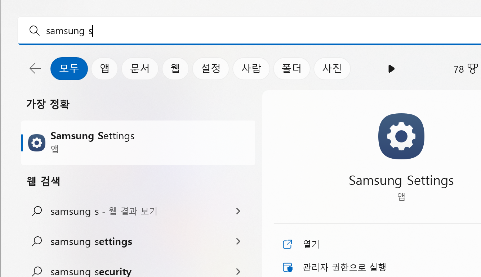The width and height of the screenshot is (481, 277).
Task: Expand the samsung security suggestion chevron
Action: (238, 271)
